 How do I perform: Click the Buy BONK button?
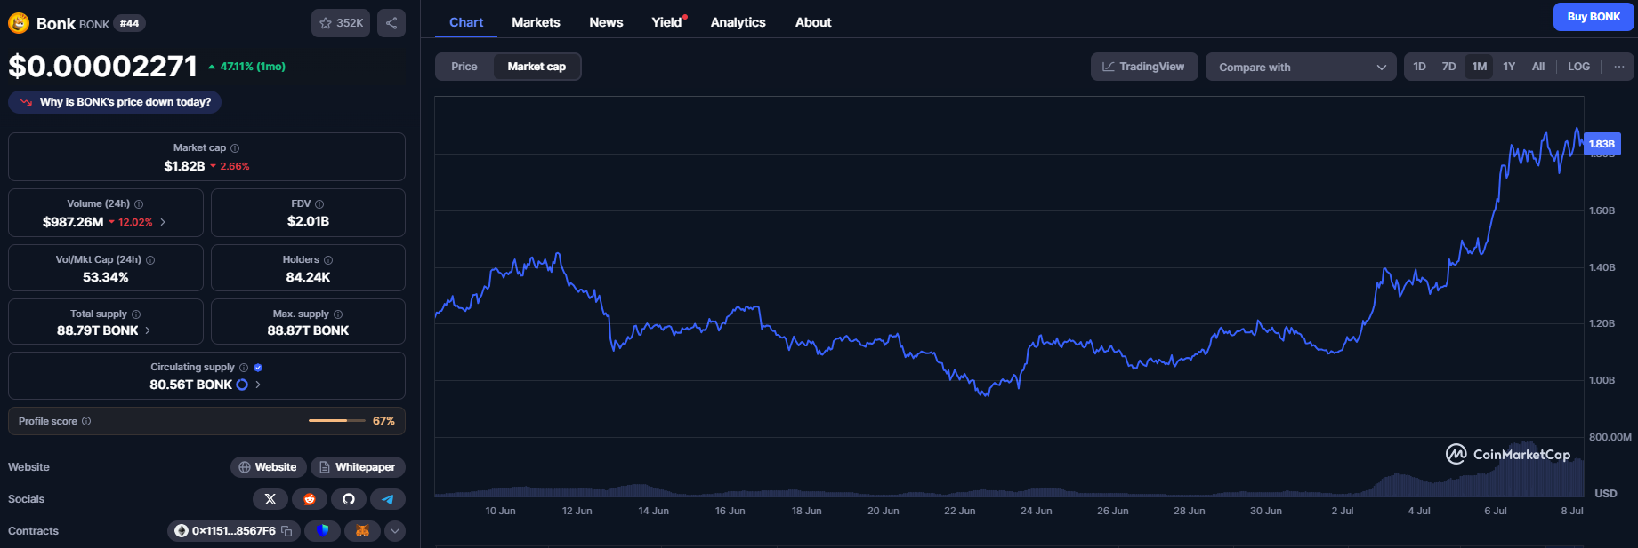coord(1594,17)
